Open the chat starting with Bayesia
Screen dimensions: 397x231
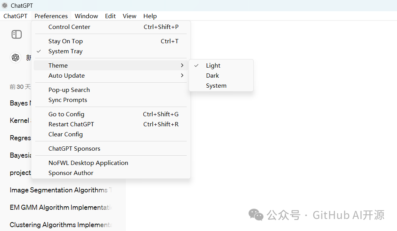pos(20,155)
